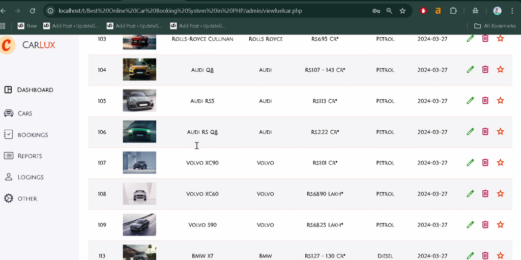This screenshot has width=521, height=260.
Task: Click the Volvo XC60 thumbnail
Action: coord(139,193)
